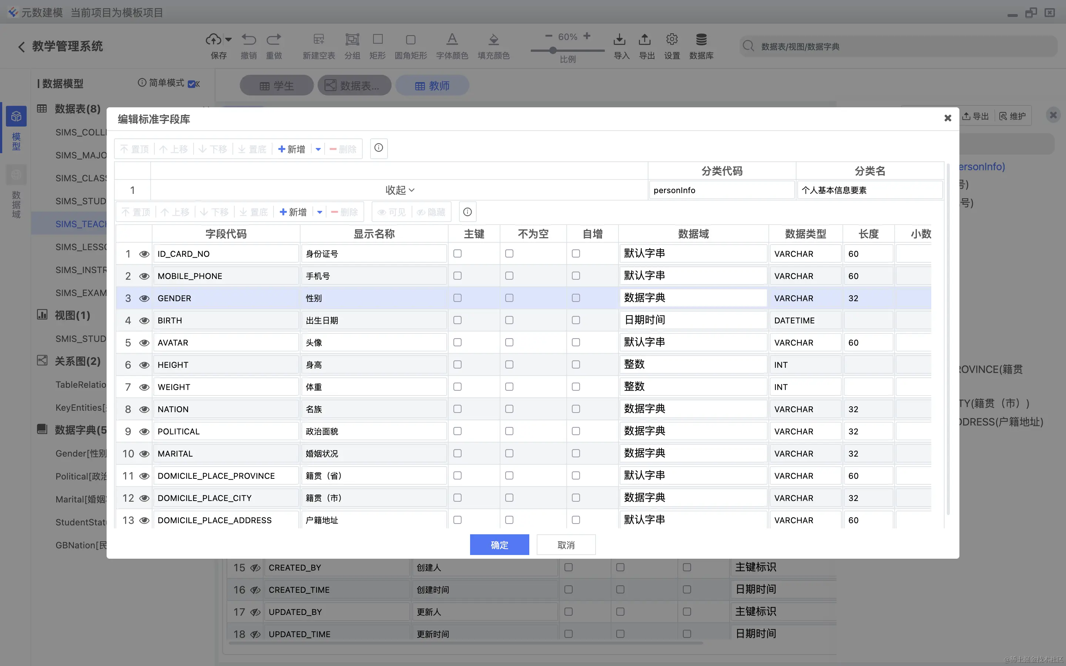This screenshot has height=666, width=1066.
Task: Open dropdown arrow next to the upper 新增 button
Action: pyautogui.click(x=318, y=149)
